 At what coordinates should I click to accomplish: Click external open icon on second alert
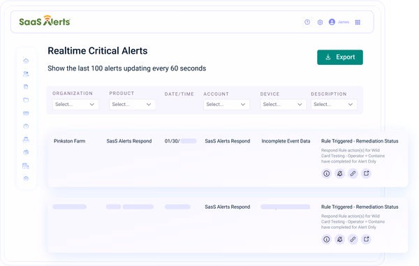point(366,239)
